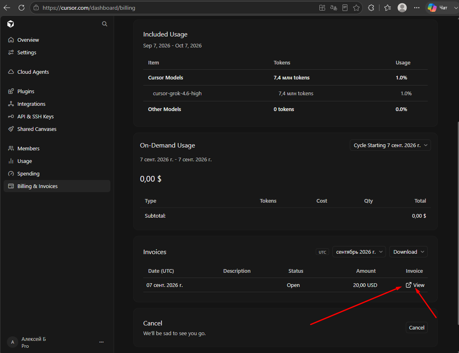Click the Cloud Agents cloud icon
The height and width of the screenshot is (353, 459).
(11, 72)
